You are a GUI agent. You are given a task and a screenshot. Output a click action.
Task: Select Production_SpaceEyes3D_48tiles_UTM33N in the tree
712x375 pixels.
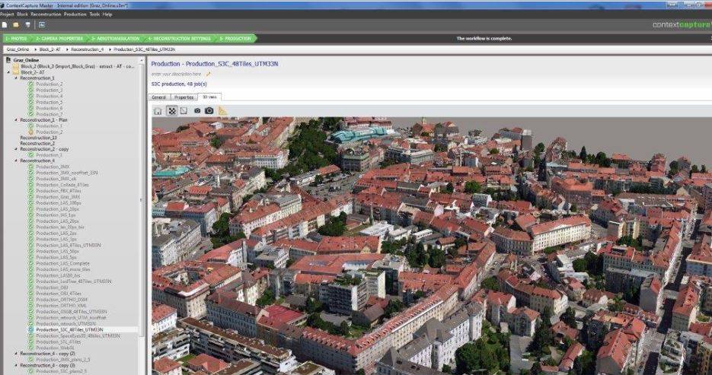pyautogui.click(x=78, y=336)
